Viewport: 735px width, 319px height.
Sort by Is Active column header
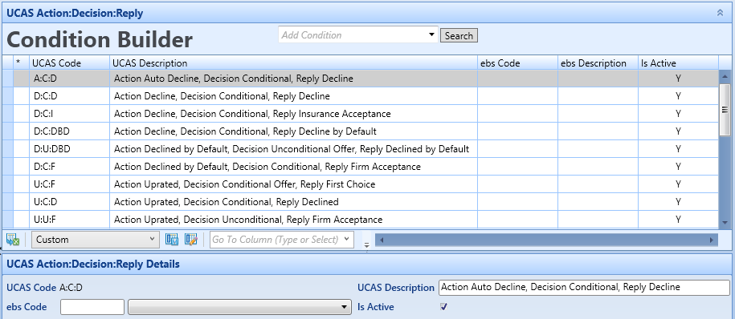pos(678,63)
